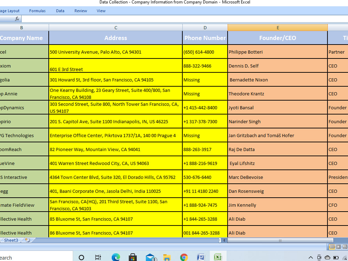Select the Founder/CEO header cell
348x261 pixels.
(x=278, y=38)
